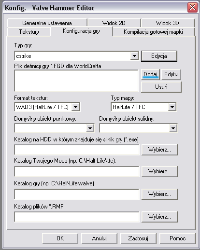Screen dimensions: 200x250
Task: Click Usuń to remove the FGD file
Action: coord(161,87)
